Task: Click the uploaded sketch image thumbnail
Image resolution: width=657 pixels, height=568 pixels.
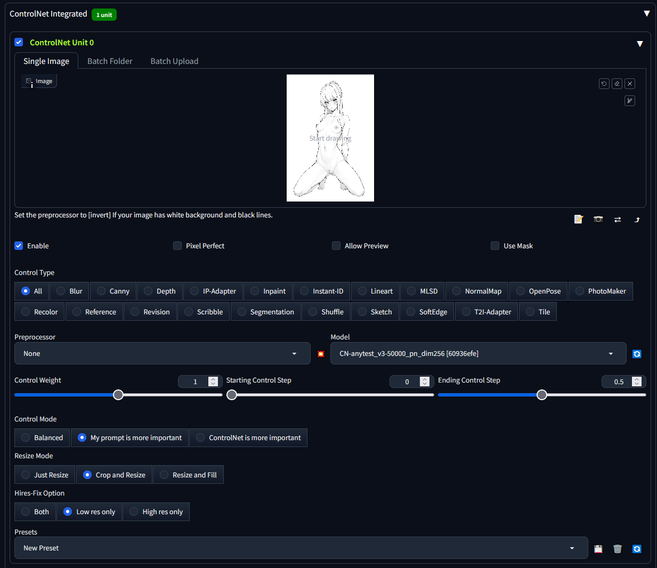Action: [330, 138]
